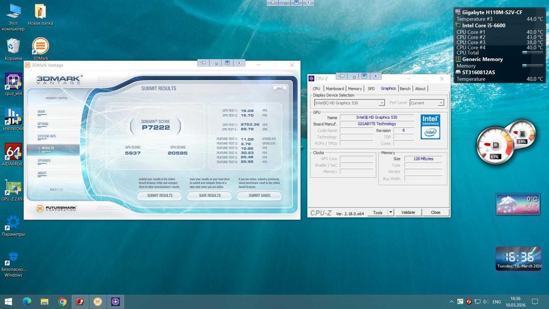This screenshot has width=549, height=309.
Task: Open the Новая папка folder icon
Action: [x=40, y=15]
